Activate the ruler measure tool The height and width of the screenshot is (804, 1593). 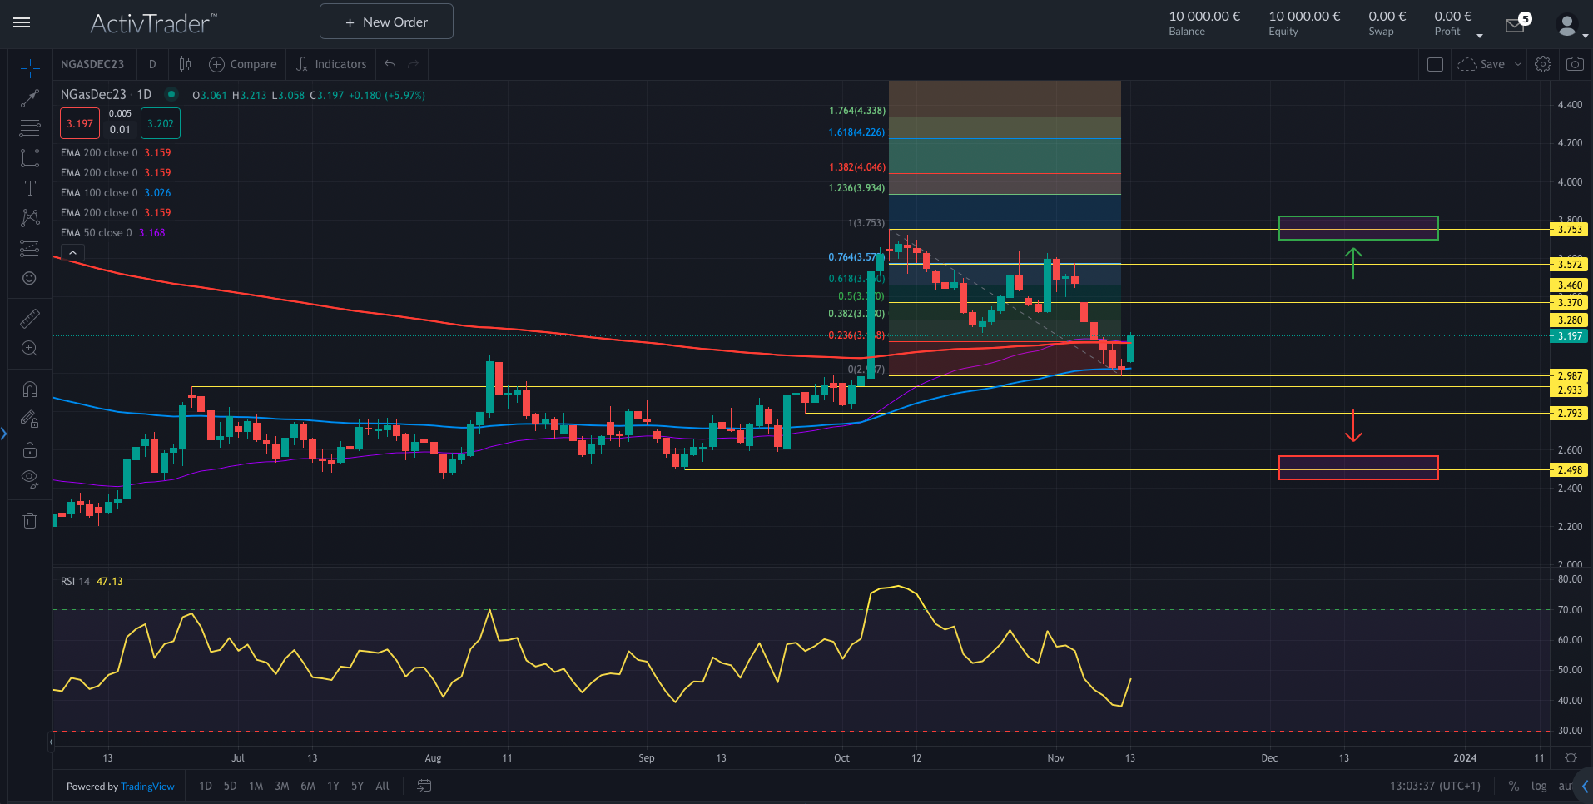[x=30, y=319]
